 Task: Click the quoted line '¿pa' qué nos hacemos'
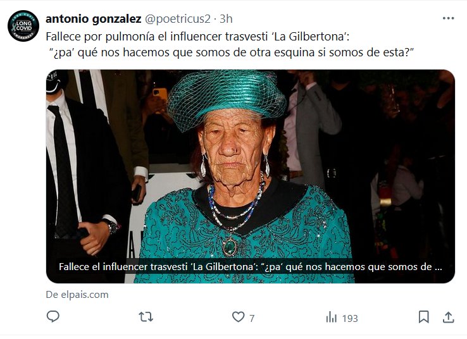pos(232,52)
